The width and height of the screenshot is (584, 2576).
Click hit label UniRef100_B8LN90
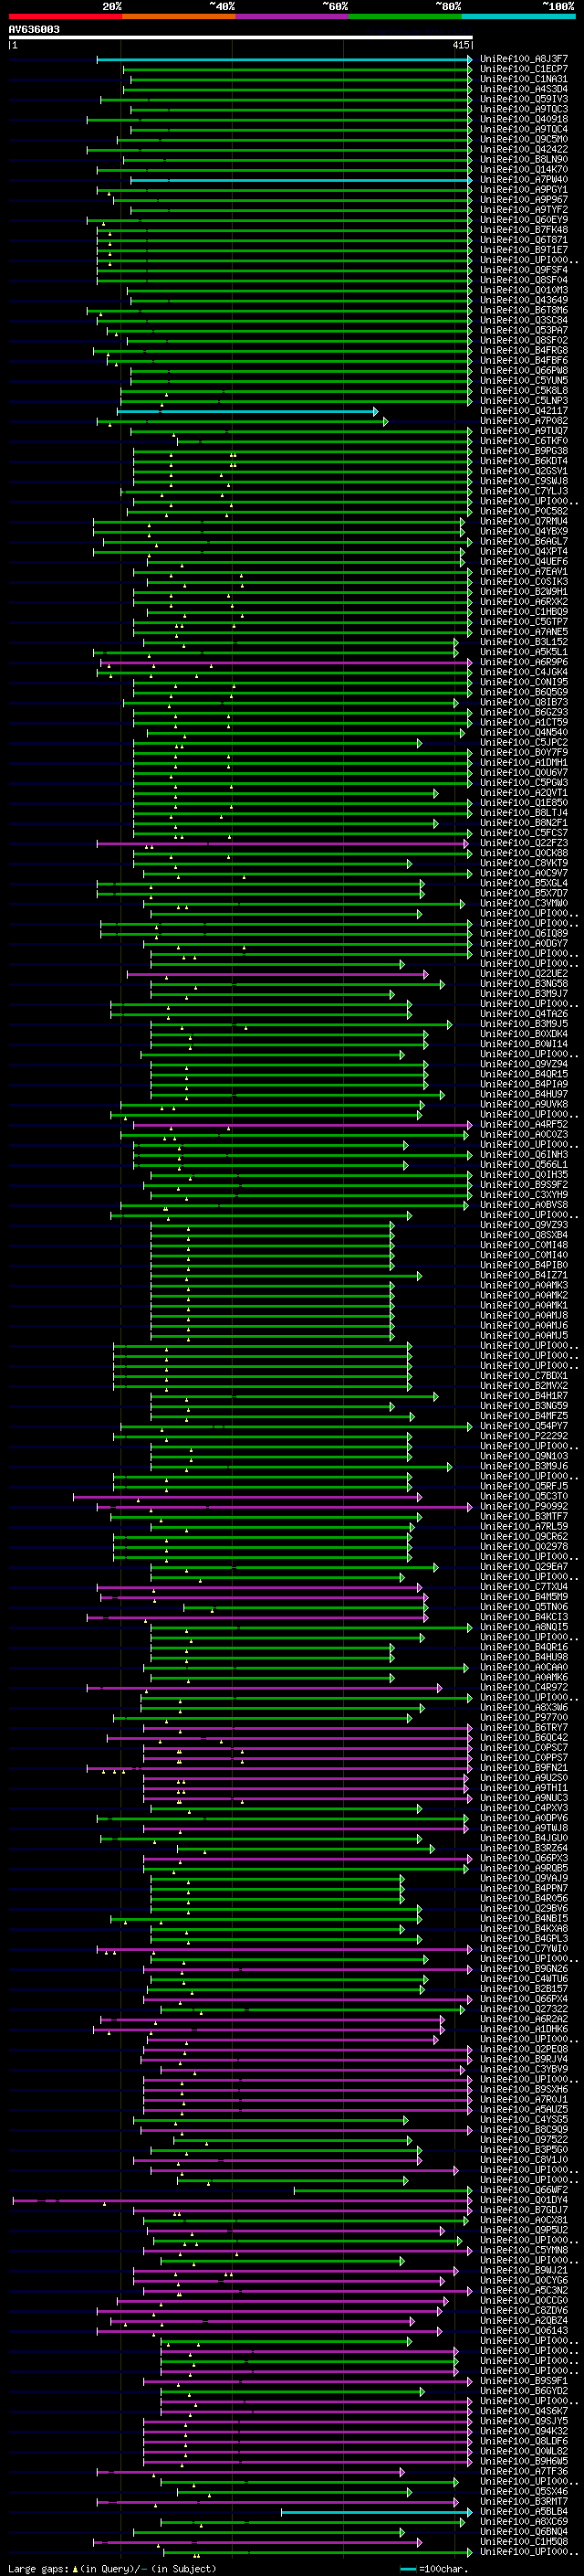[524, 159]
